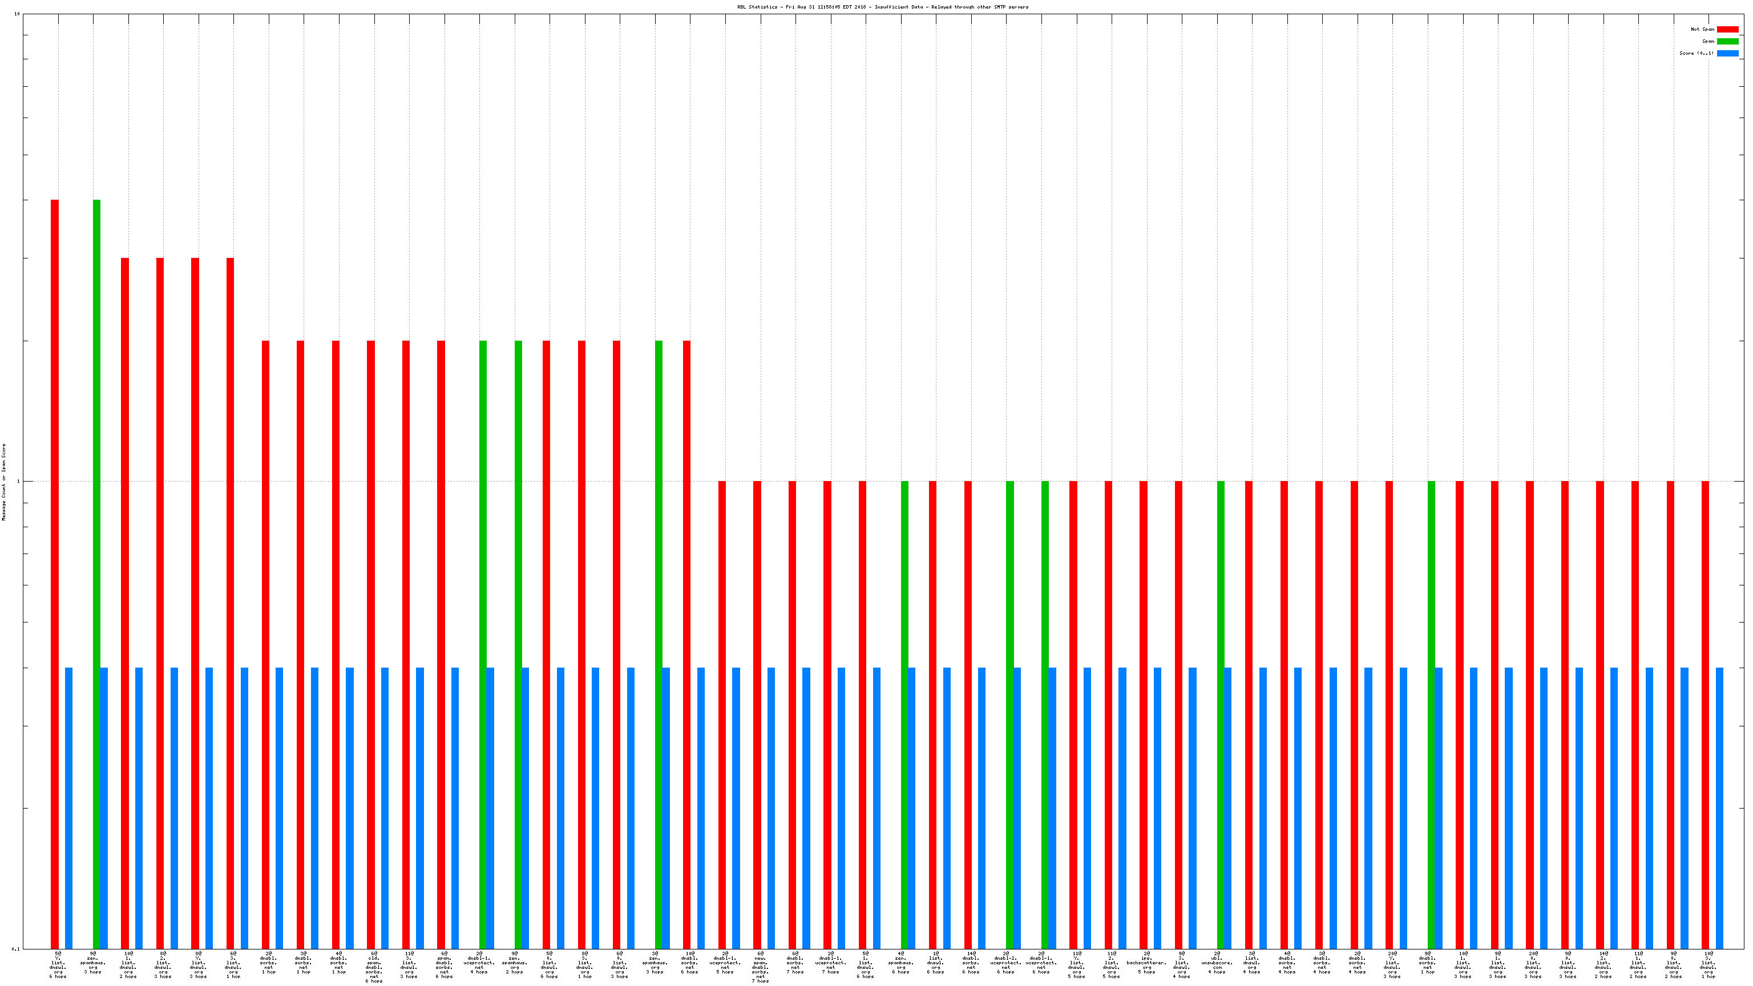Click the y-axis tick label 10

tap(17, 14)
